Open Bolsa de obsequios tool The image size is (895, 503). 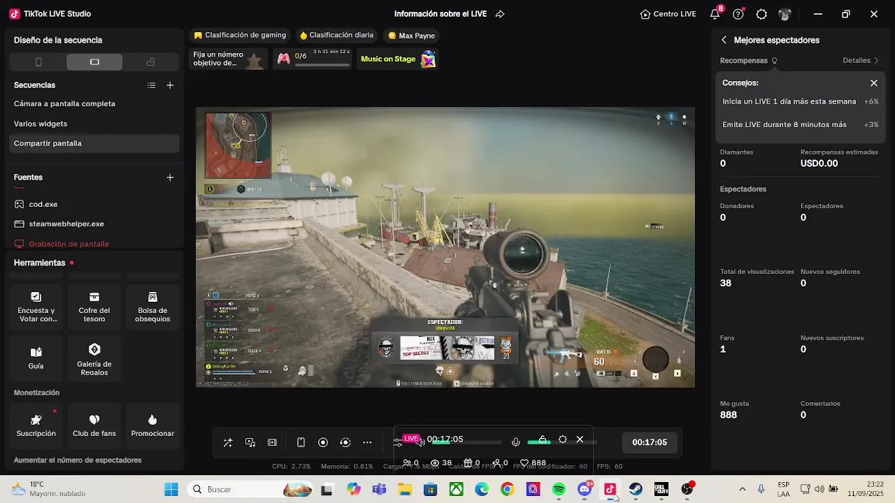152,307
